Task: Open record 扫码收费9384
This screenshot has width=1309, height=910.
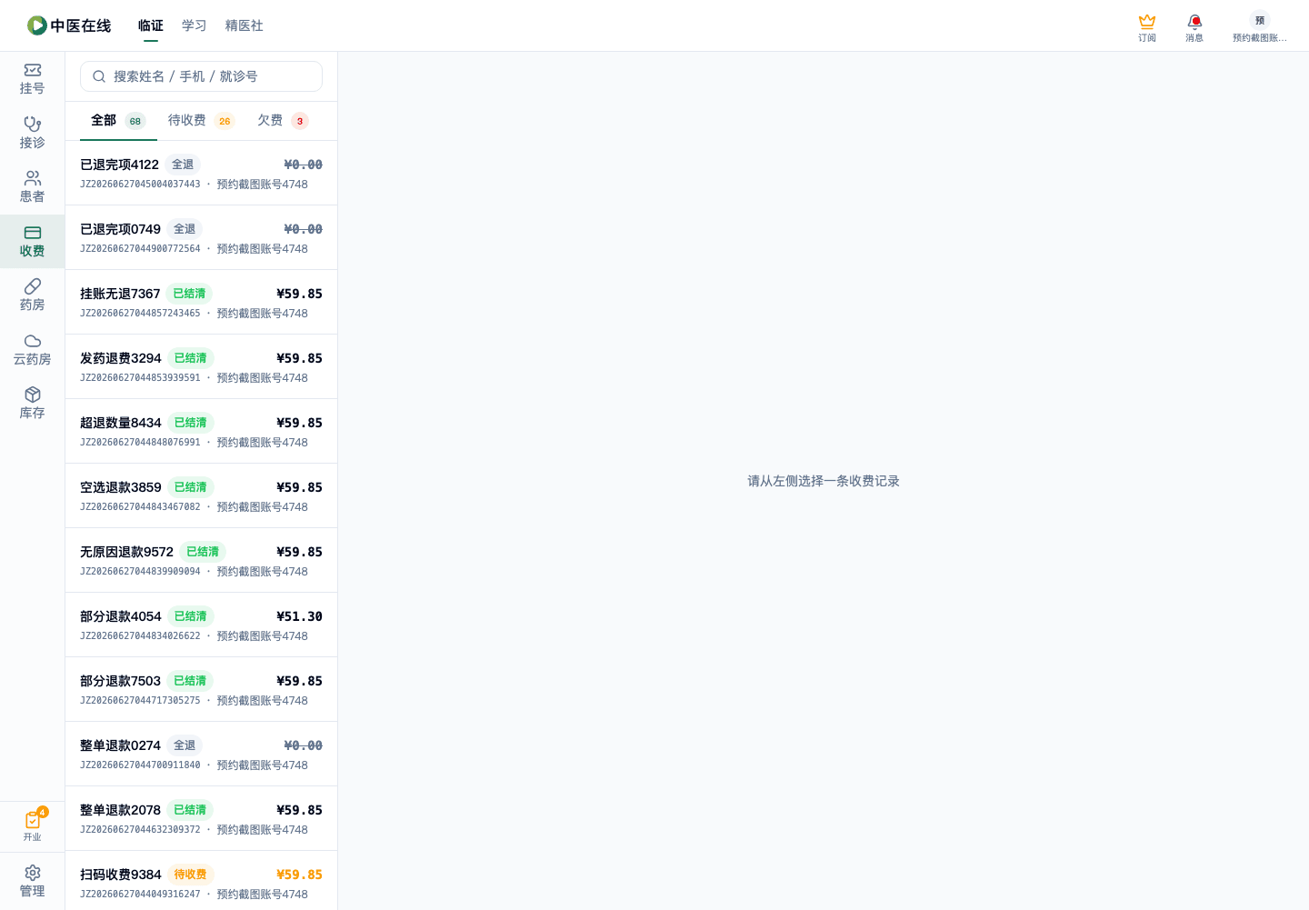Action: [201, 880]
